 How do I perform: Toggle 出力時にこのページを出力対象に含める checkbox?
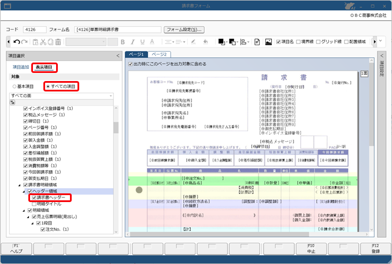(130, 64)
